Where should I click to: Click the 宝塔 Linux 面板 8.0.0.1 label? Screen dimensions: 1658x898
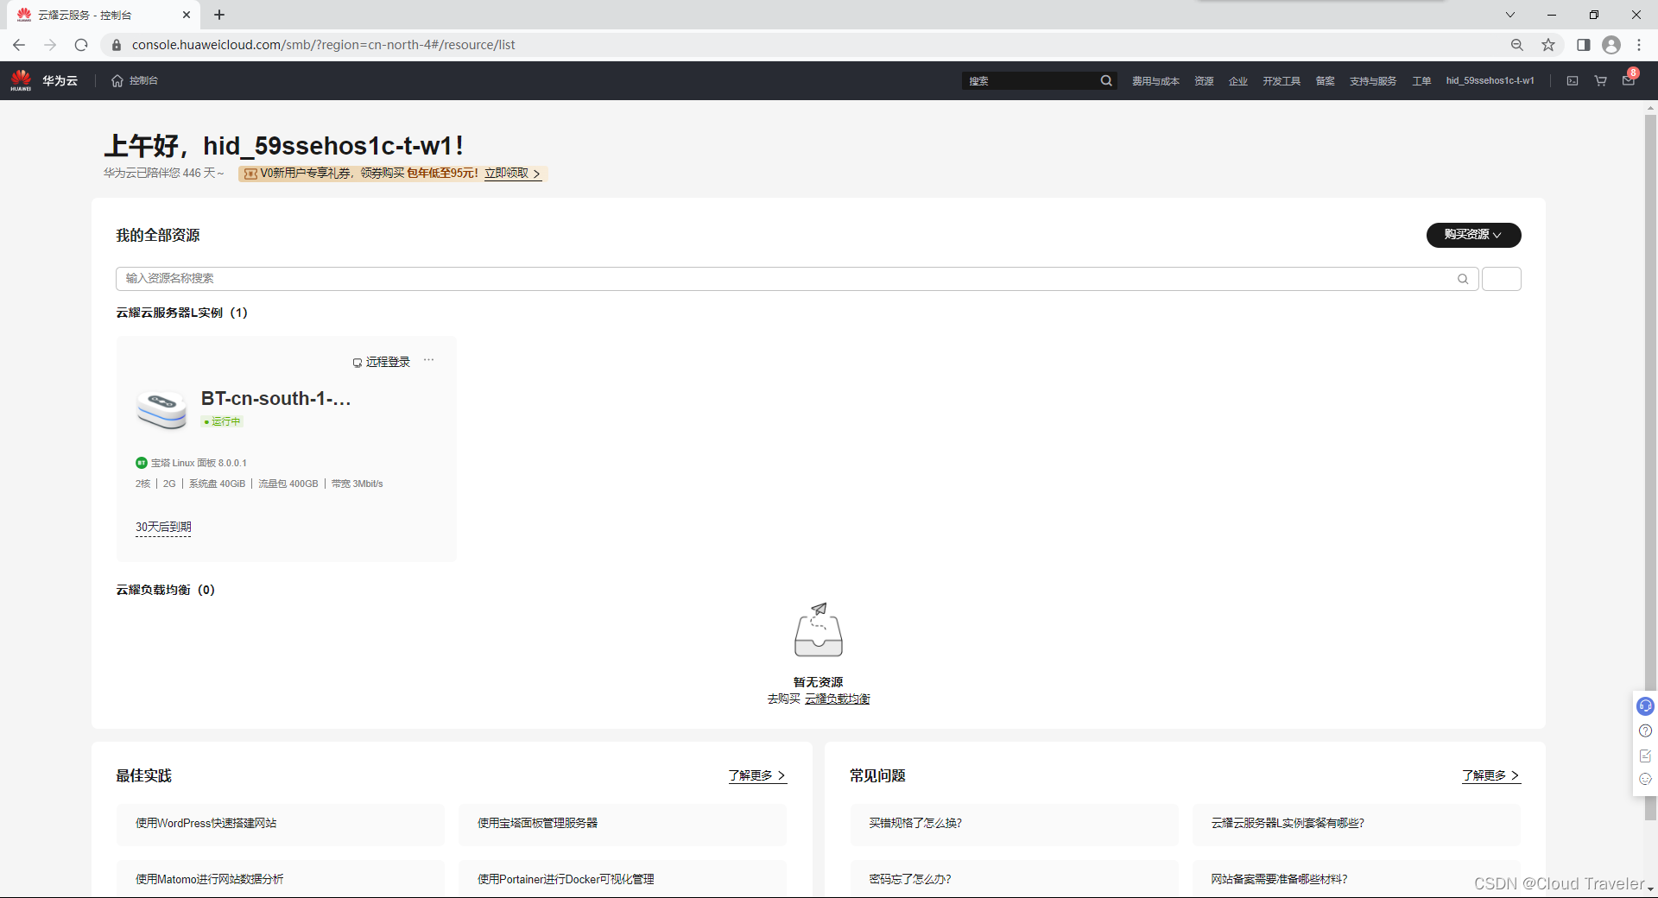[x=199, y=463]
